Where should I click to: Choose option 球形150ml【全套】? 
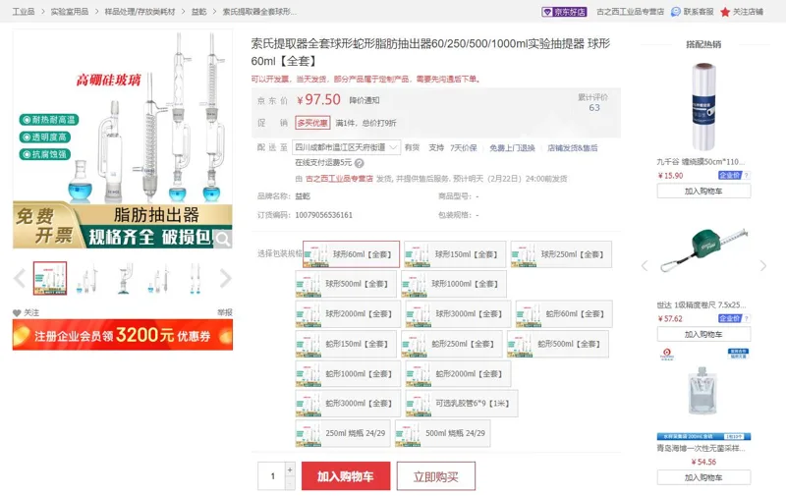(x=454, y=254)
